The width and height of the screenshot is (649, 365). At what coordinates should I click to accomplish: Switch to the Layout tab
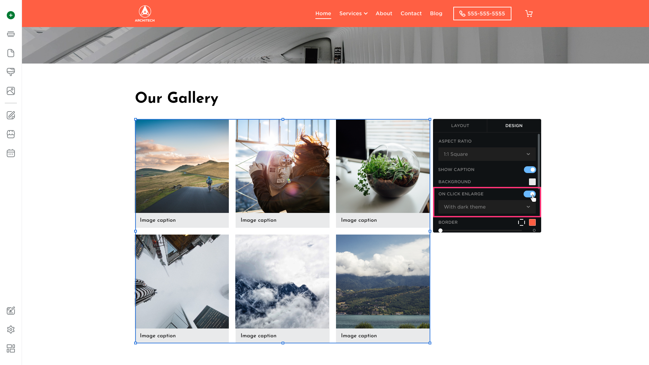coord(460,126)
